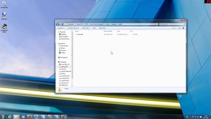The height and width of the screenshot is (119, 211).
Task: Click the volume icon in system tray
Action: (198, 117)
